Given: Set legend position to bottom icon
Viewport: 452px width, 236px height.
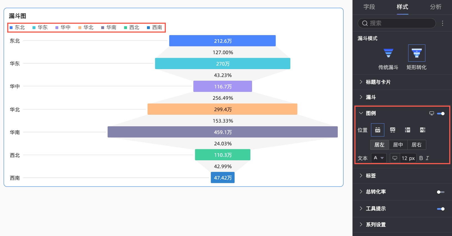Looking at the screenshot, I should tap(393, 130).
